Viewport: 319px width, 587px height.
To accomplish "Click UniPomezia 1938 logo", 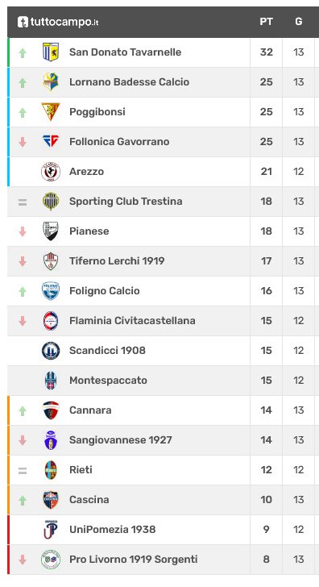I will [x=51, y=530].
